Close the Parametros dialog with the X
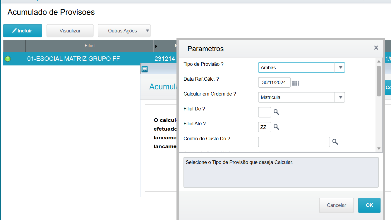 (x=376, y=48)
